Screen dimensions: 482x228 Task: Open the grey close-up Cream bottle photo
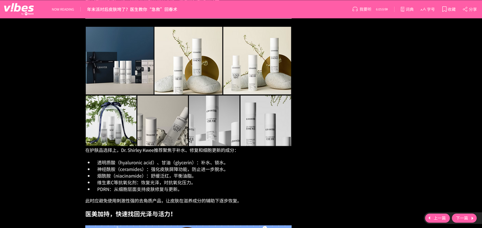pos(214,121)
